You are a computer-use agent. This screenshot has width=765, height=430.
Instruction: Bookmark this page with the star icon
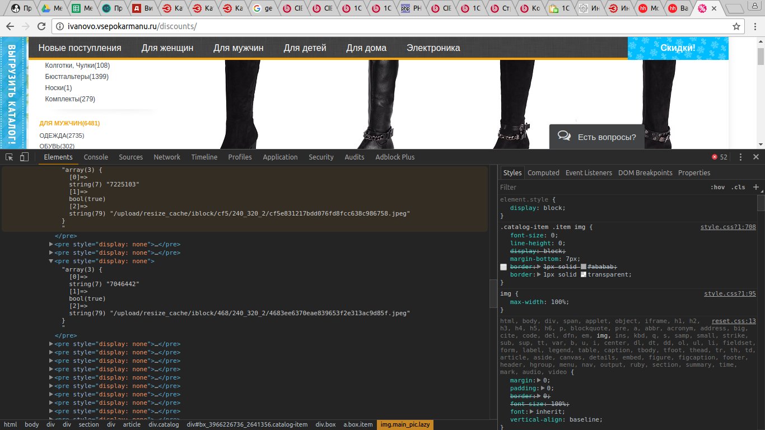pyautogui.click(x=737, y=26)
